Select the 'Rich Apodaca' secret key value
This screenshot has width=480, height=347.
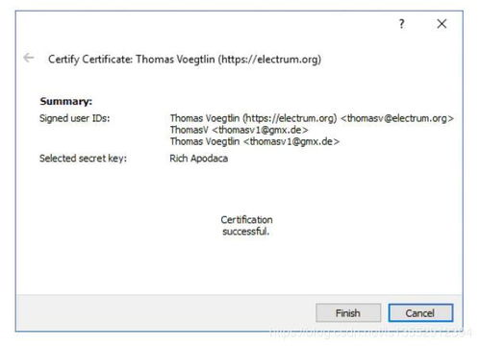click(x=199, y=159)
